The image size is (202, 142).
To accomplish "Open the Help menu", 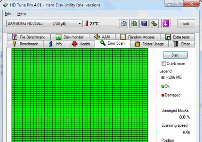I will point(22,14).
